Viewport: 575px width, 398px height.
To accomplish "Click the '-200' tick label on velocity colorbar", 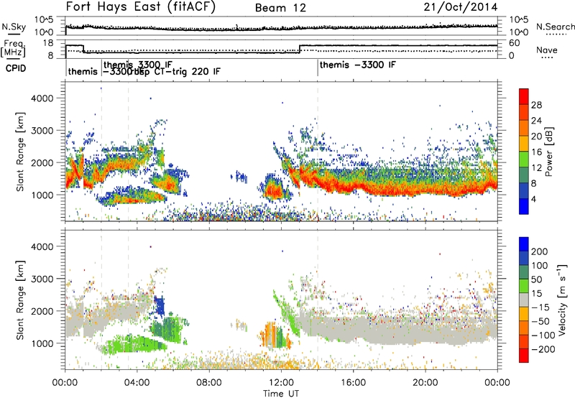I will tap(543, 349).
